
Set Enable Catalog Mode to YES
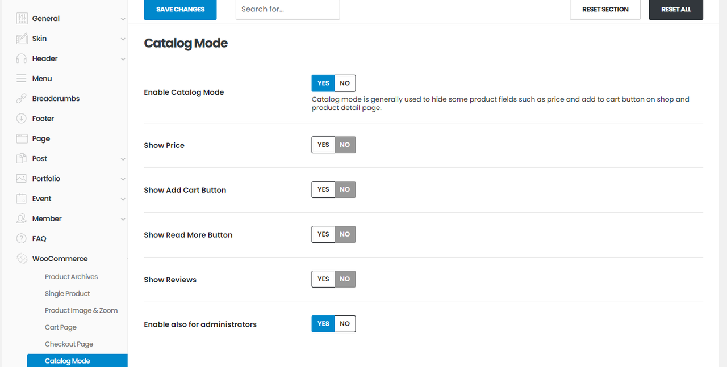coord(323,83)
